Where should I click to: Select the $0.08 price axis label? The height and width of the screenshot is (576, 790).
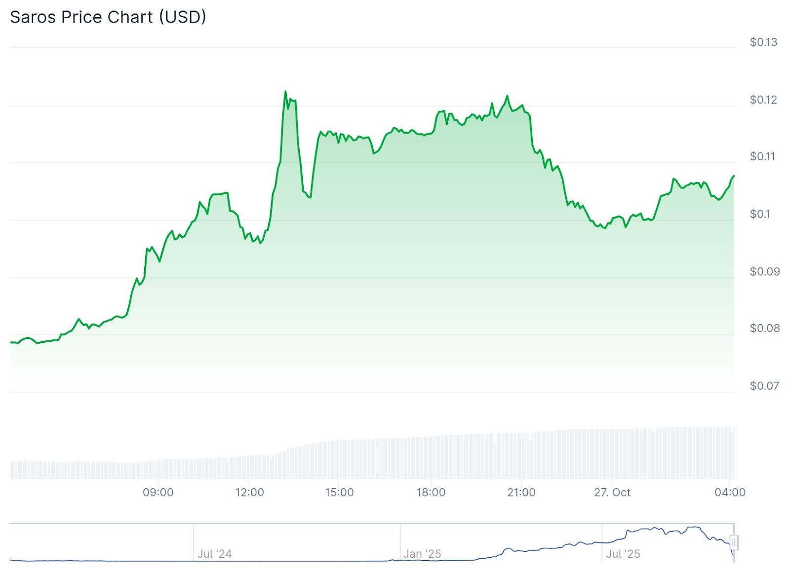pos(764,328)
